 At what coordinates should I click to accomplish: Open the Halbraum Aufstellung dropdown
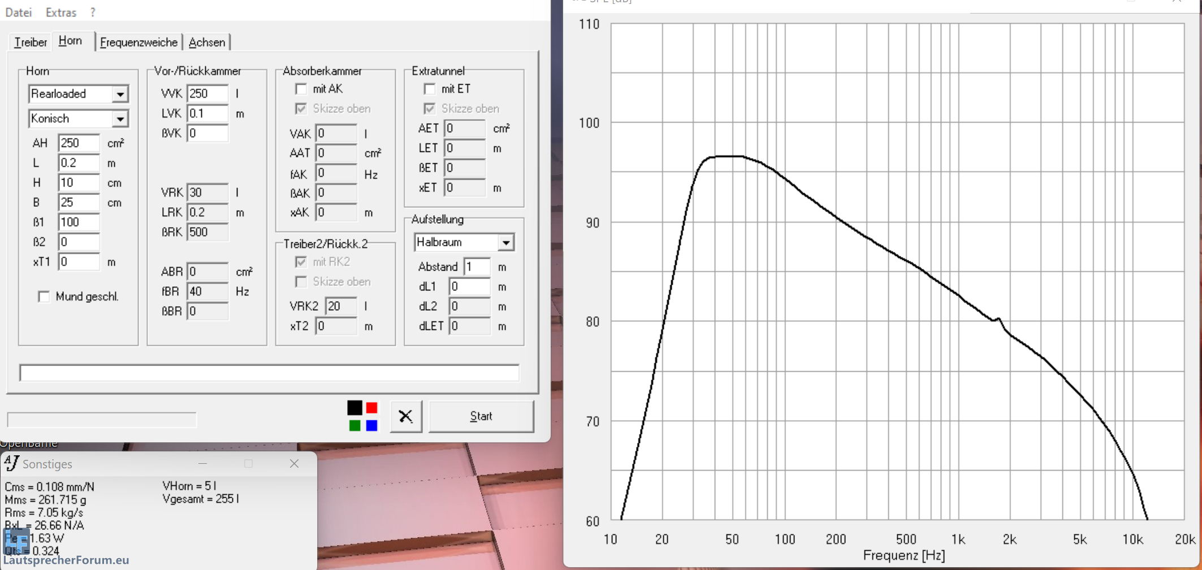[505, 242]
